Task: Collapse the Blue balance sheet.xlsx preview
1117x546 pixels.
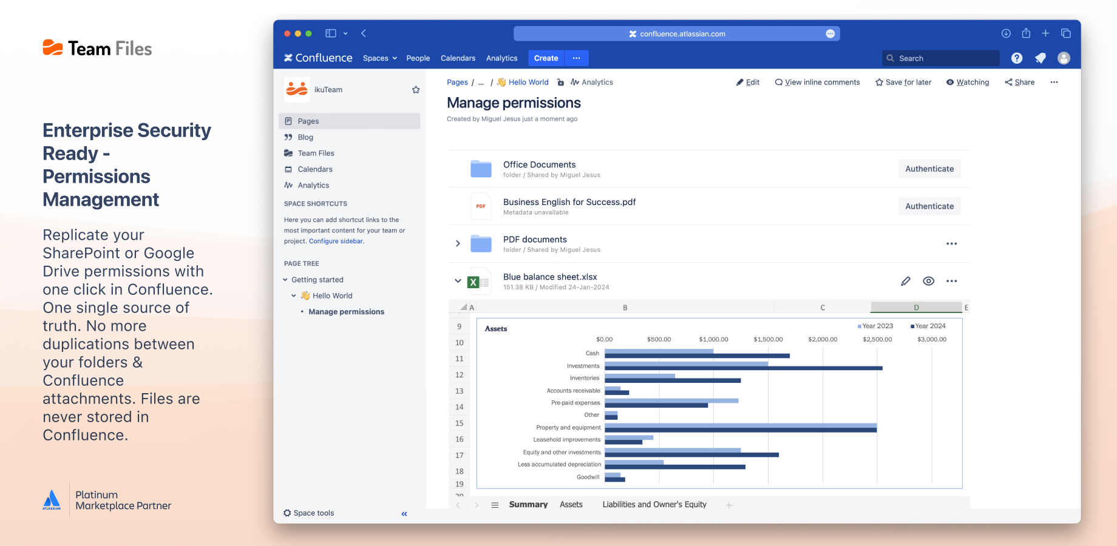Action: pos(458,281)
